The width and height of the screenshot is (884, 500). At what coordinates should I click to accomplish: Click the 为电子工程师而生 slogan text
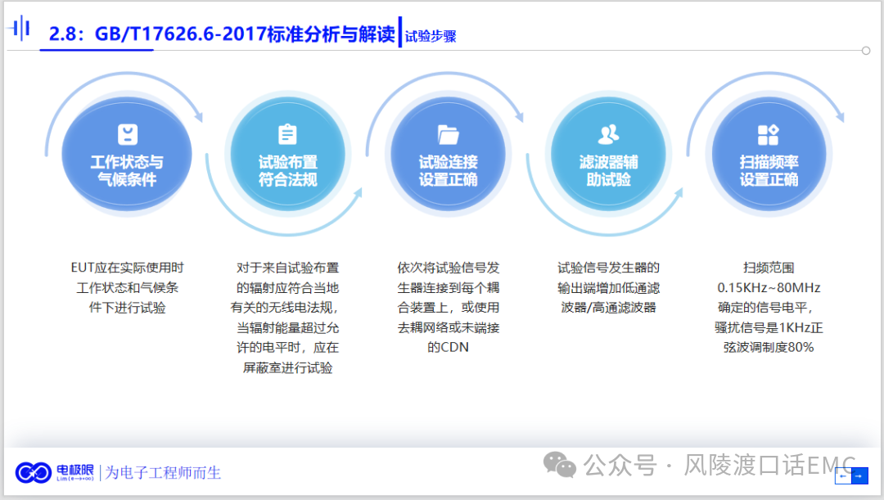(164, 473)
